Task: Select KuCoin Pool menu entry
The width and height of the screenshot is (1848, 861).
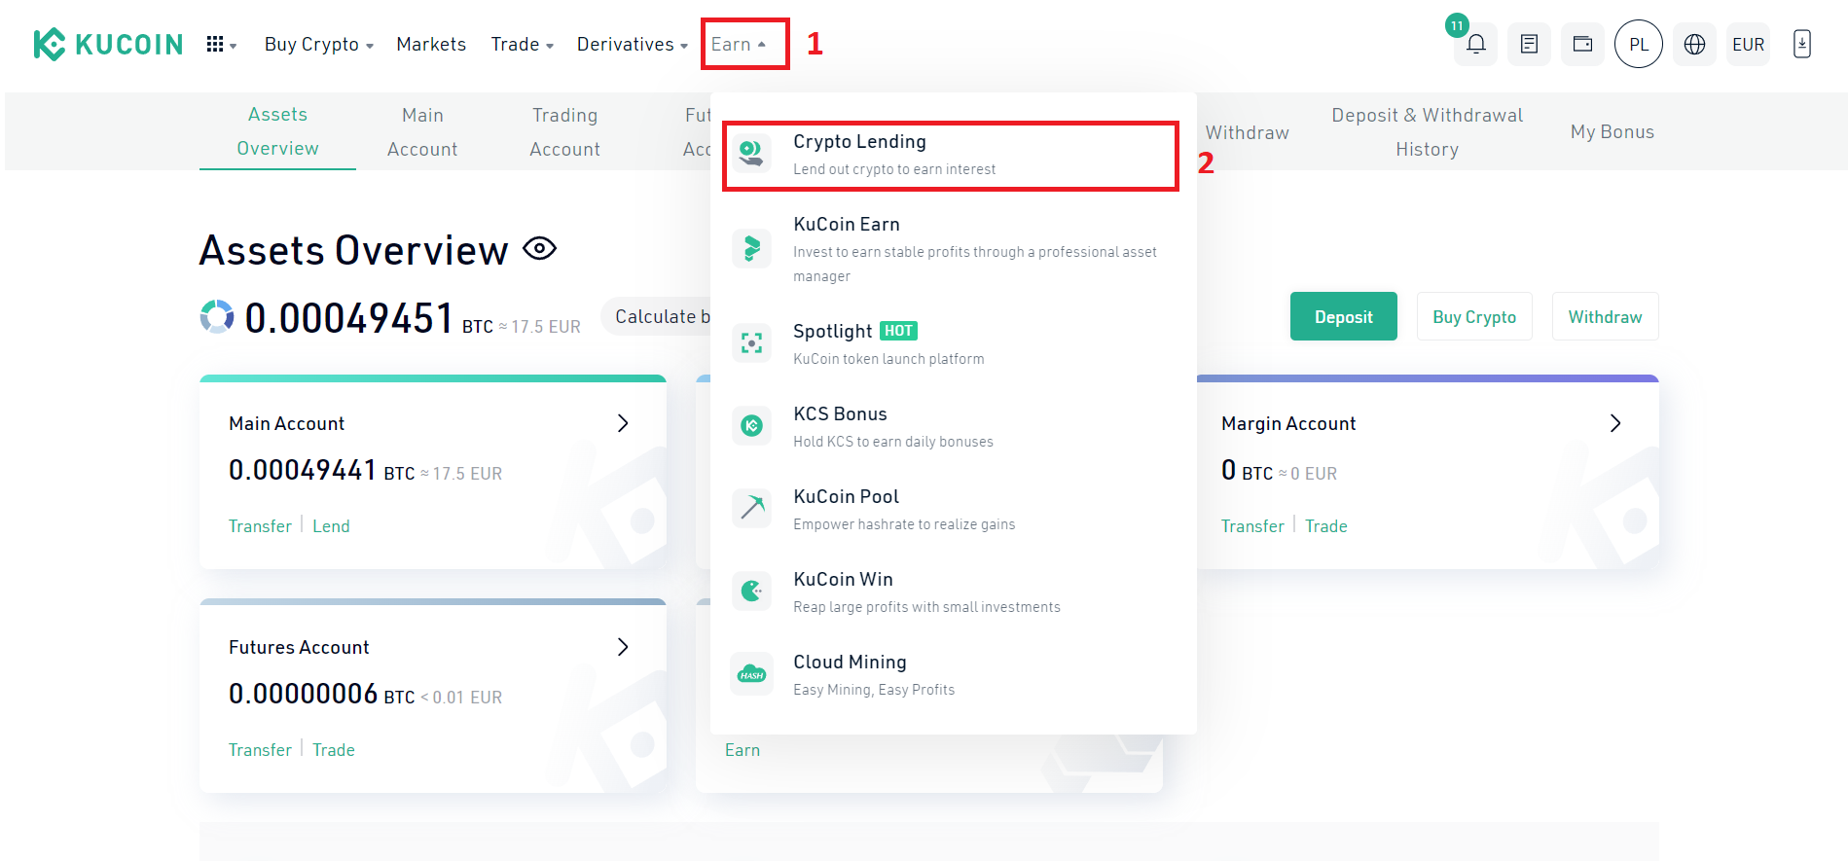Action: [954, 509]
